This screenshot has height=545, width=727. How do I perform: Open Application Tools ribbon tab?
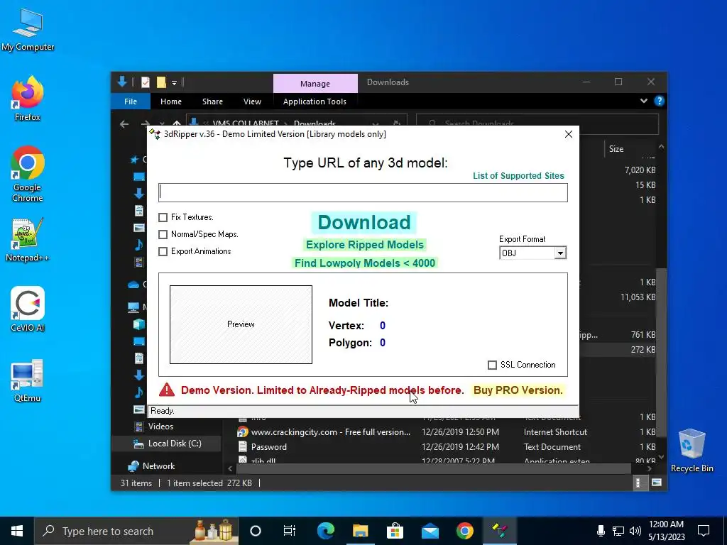(x=315, y=101)
